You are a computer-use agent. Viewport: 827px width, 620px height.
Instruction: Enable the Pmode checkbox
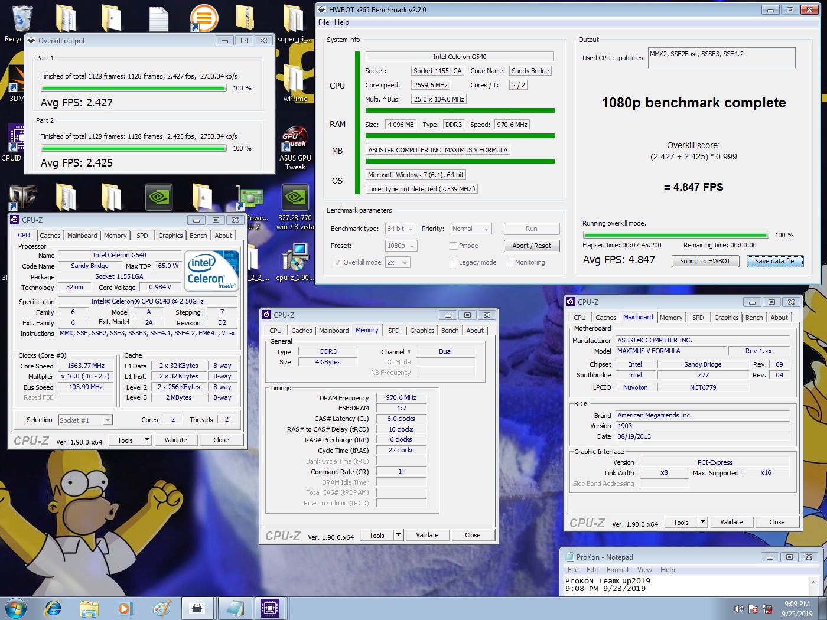tap(454, 246)
